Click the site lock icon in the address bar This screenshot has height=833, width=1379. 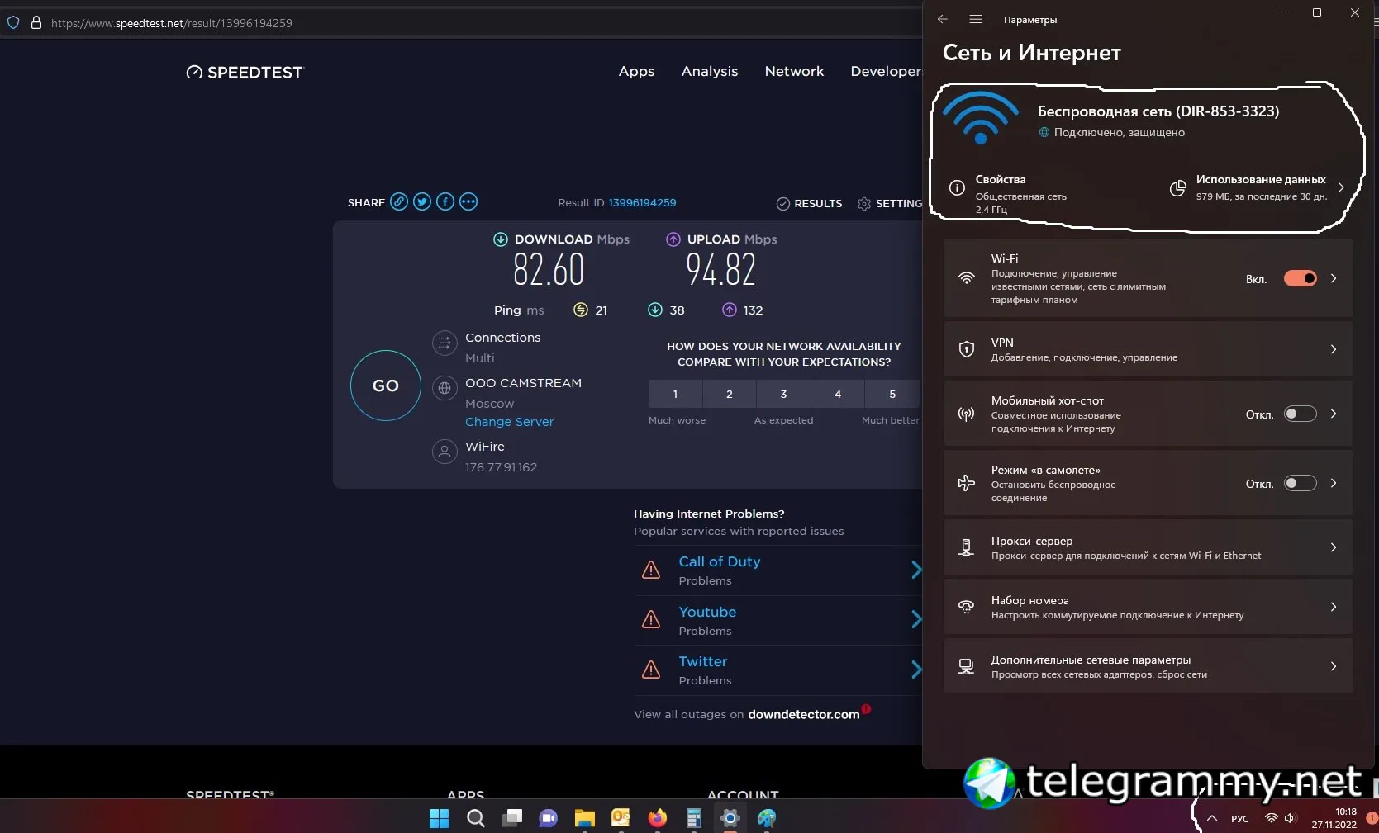click(x=36, y=23)
